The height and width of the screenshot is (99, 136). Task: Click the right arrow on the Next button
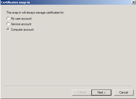click(x=105, y=92)
